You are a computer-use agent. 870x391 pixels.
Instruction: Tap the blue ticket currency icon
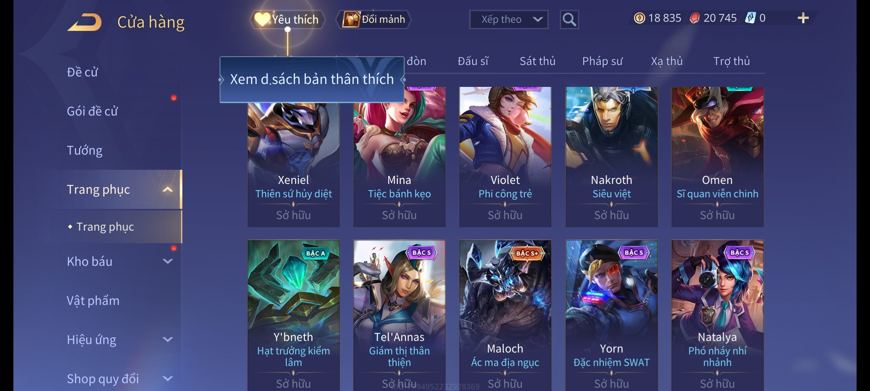pos(750,18)
